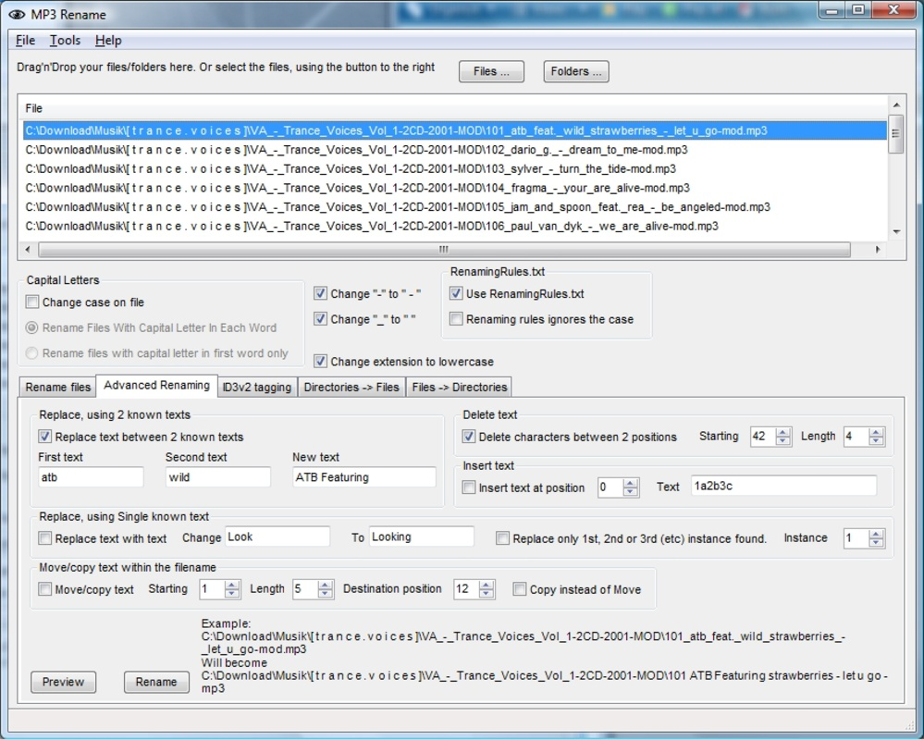The height and width of the screenshot is (740, 924).
Task: Check Copy instead of Move
Action: pos(519,589)
